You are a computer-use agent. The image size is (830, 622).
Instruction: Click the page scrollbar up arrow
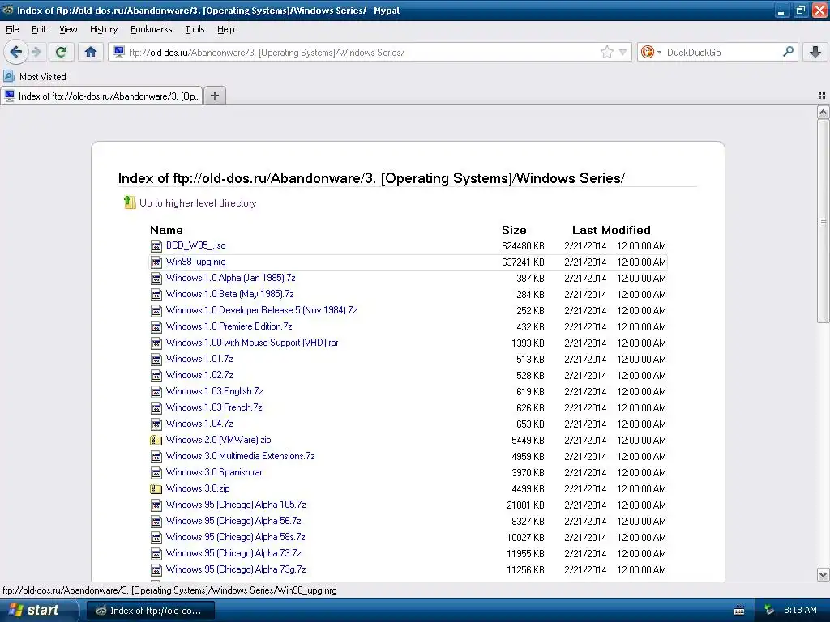coord(823,112)
